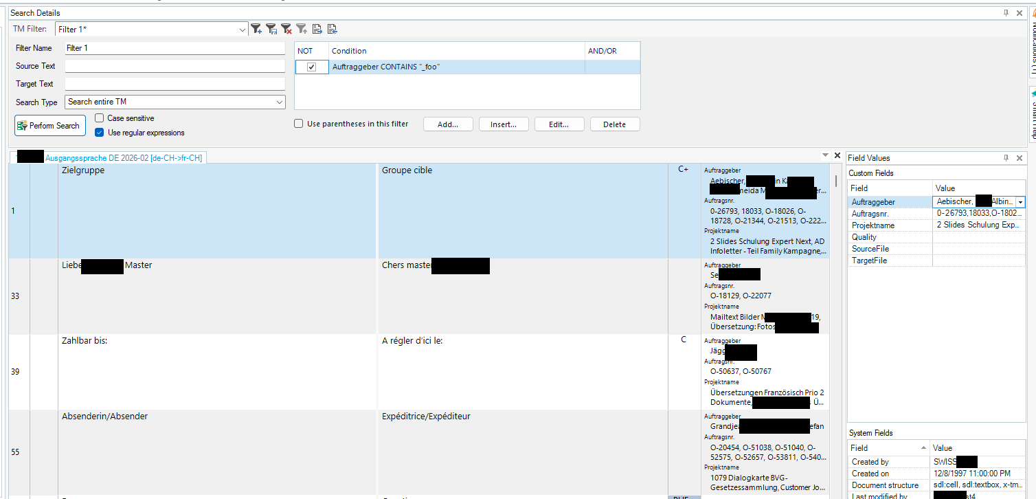1036x499 pixels.
Task: Open the TM Filter dropdown
Action: [x=243, y=30]
